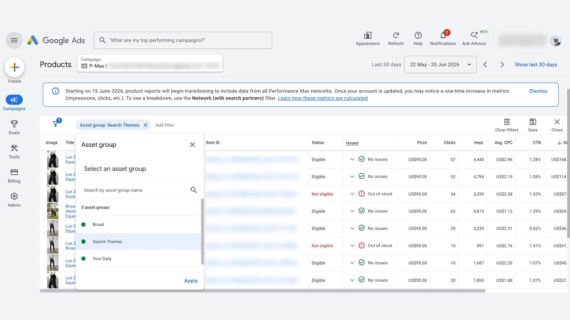Go to next date range
Screen dimensions: 570x320
[x=502, y=65]
